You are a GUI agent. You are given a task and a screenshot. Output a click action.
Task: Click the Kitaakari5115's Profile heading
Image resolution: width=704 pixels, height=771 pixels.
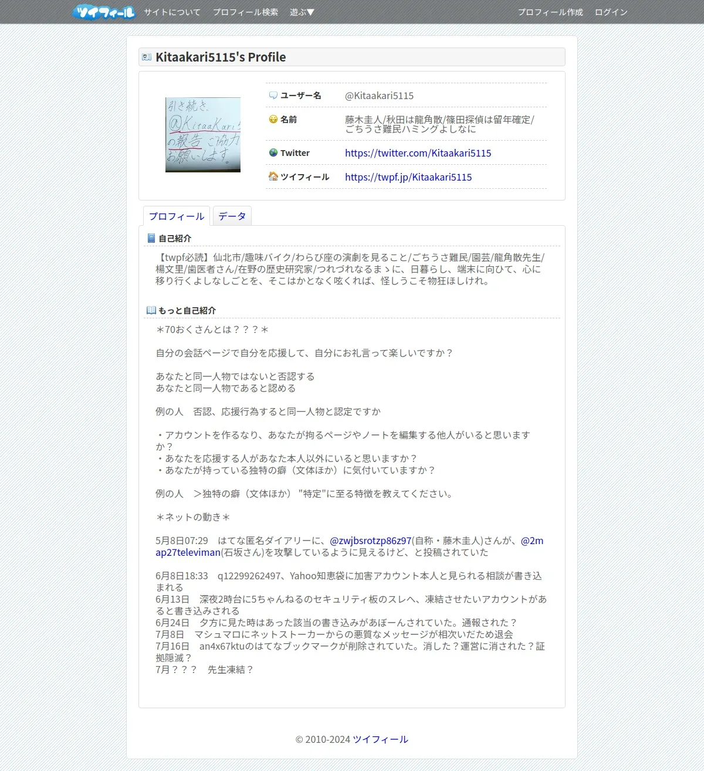point(221,57)
